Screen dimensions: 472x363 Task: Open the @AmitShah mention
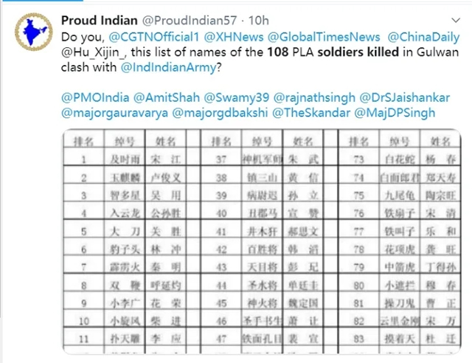167,97
